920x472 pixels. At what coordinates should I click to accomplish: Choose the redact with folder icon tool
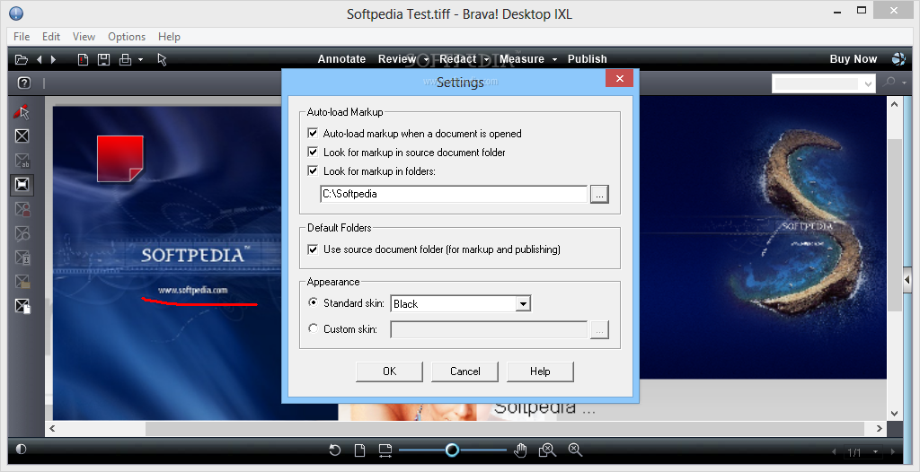22,282
